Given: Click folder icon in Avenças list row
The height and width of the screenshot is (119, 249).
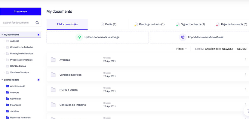Looking at the screenshot, I should tap(53, 60).
